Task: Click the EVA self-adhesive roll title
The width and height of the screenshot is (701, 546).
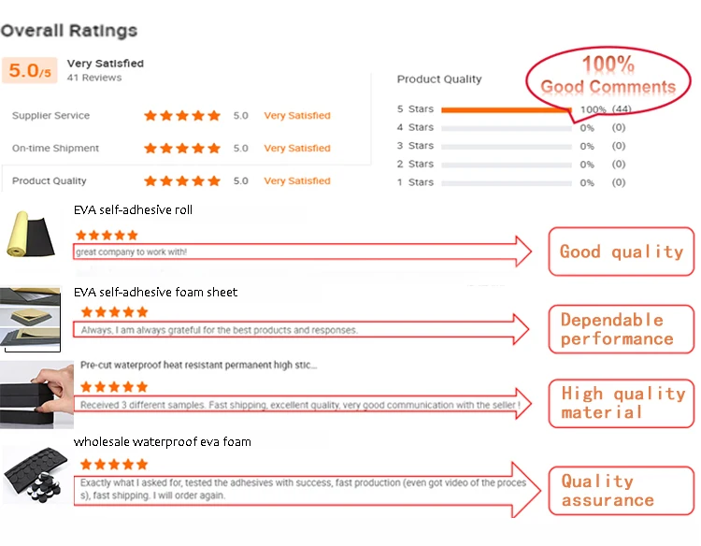Action: pyautogui.click(x=134, y=209)
